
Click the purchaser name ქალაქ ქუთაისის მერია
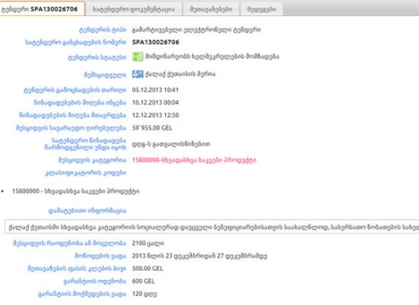[180, 75]
